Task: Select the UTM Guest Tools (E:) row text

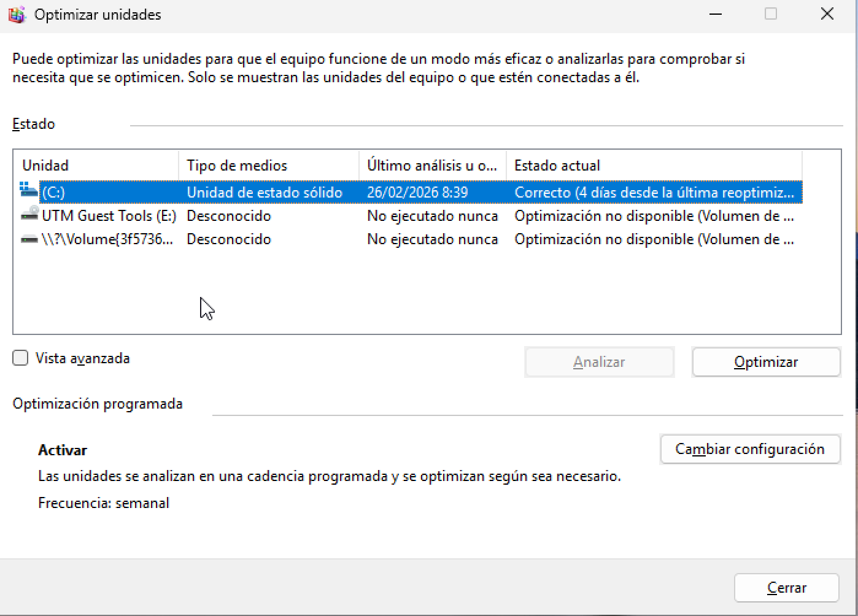Action: coord(109,216)
